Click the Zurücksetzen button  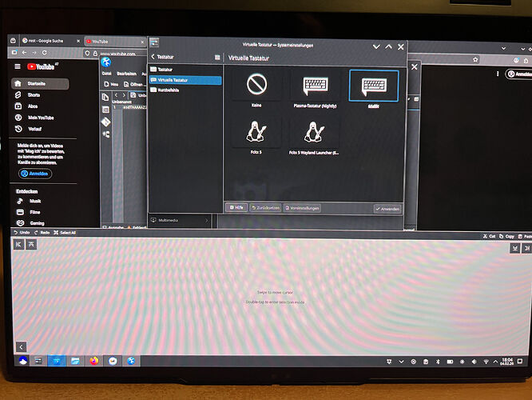click(266, 208)
